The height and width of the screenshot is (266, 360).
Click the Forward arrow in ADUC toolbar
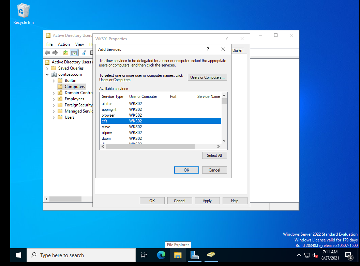pos(55,53)
